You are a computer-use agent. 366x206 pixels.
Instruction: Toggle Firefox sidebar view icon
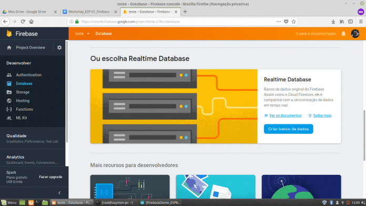[x=350, y=22]
